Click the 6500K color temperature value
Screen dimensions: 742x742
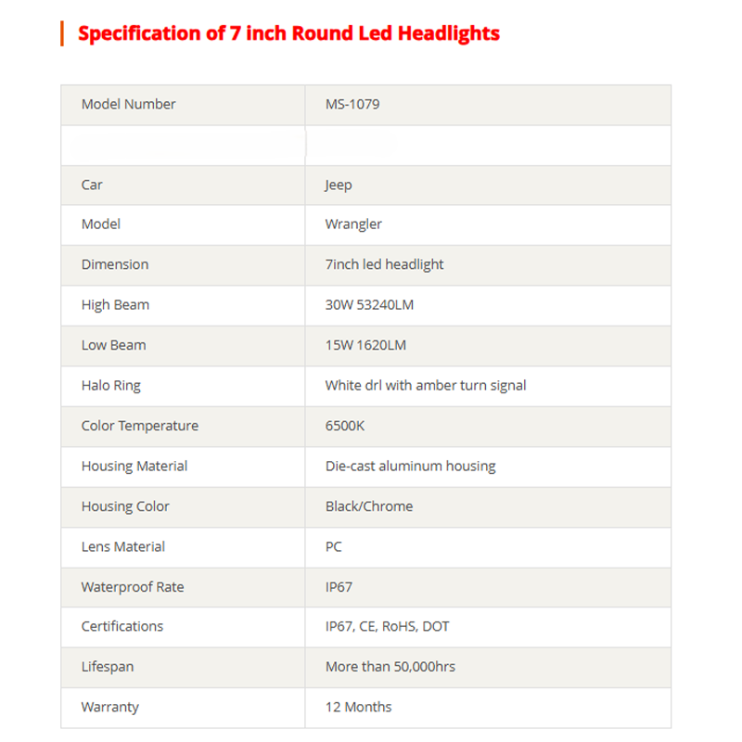[x=345, y=426]
